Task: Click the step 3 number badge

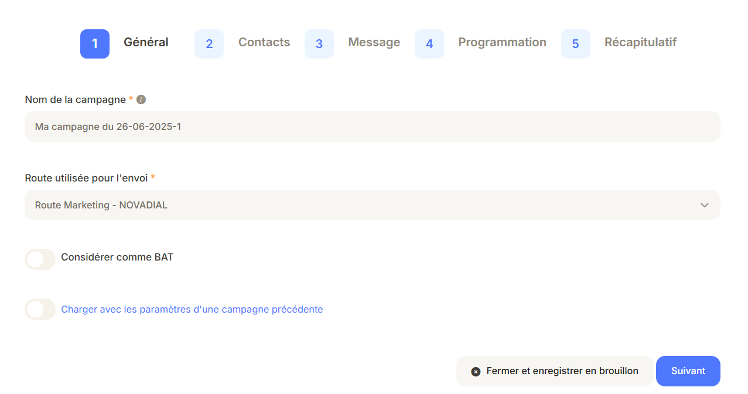Action: coord(319,44)
